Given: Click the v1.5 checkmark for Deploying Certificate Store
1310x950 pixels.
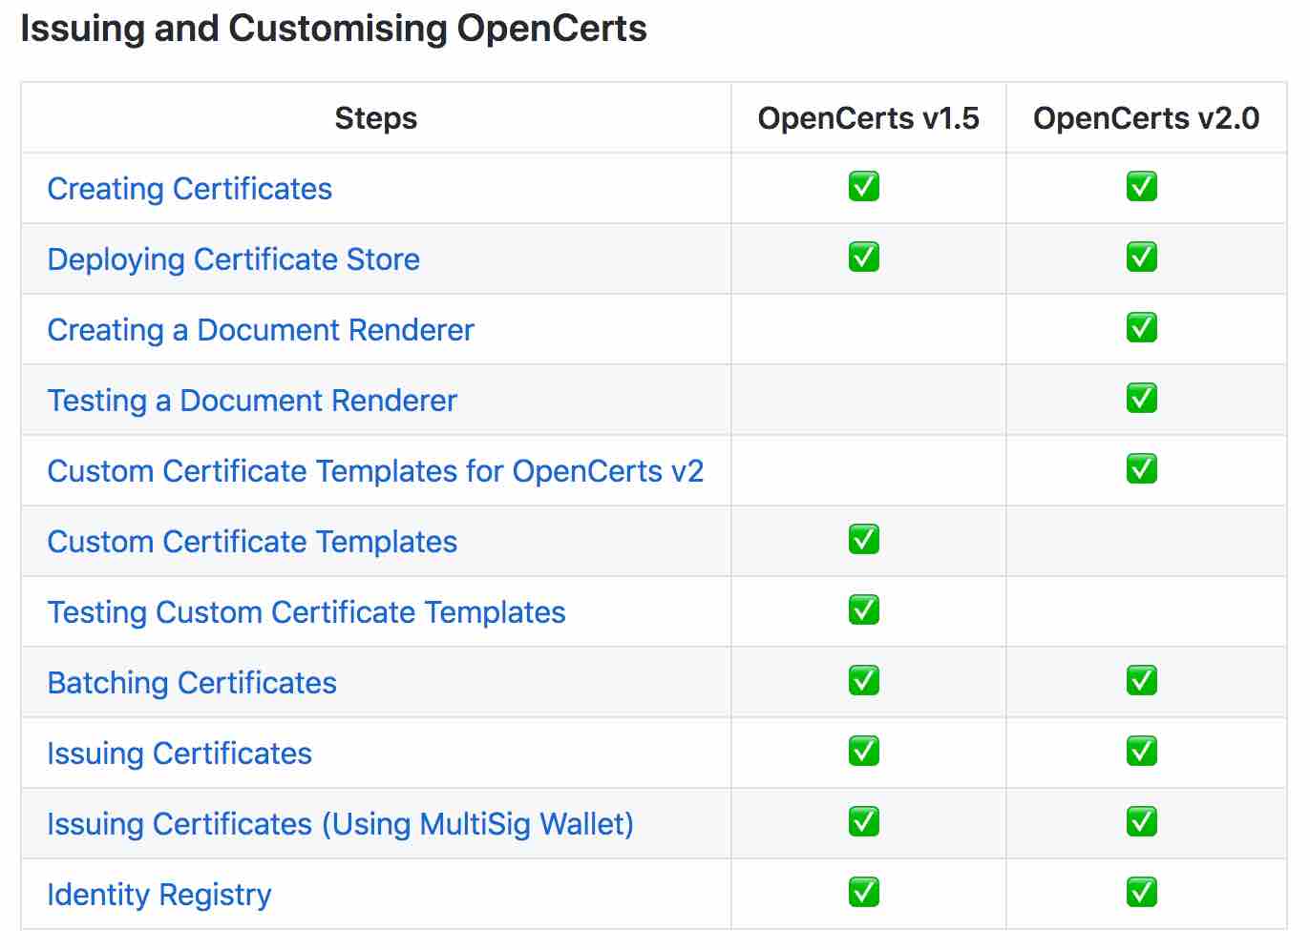Looking at the screenshot, I should (864, 257).
